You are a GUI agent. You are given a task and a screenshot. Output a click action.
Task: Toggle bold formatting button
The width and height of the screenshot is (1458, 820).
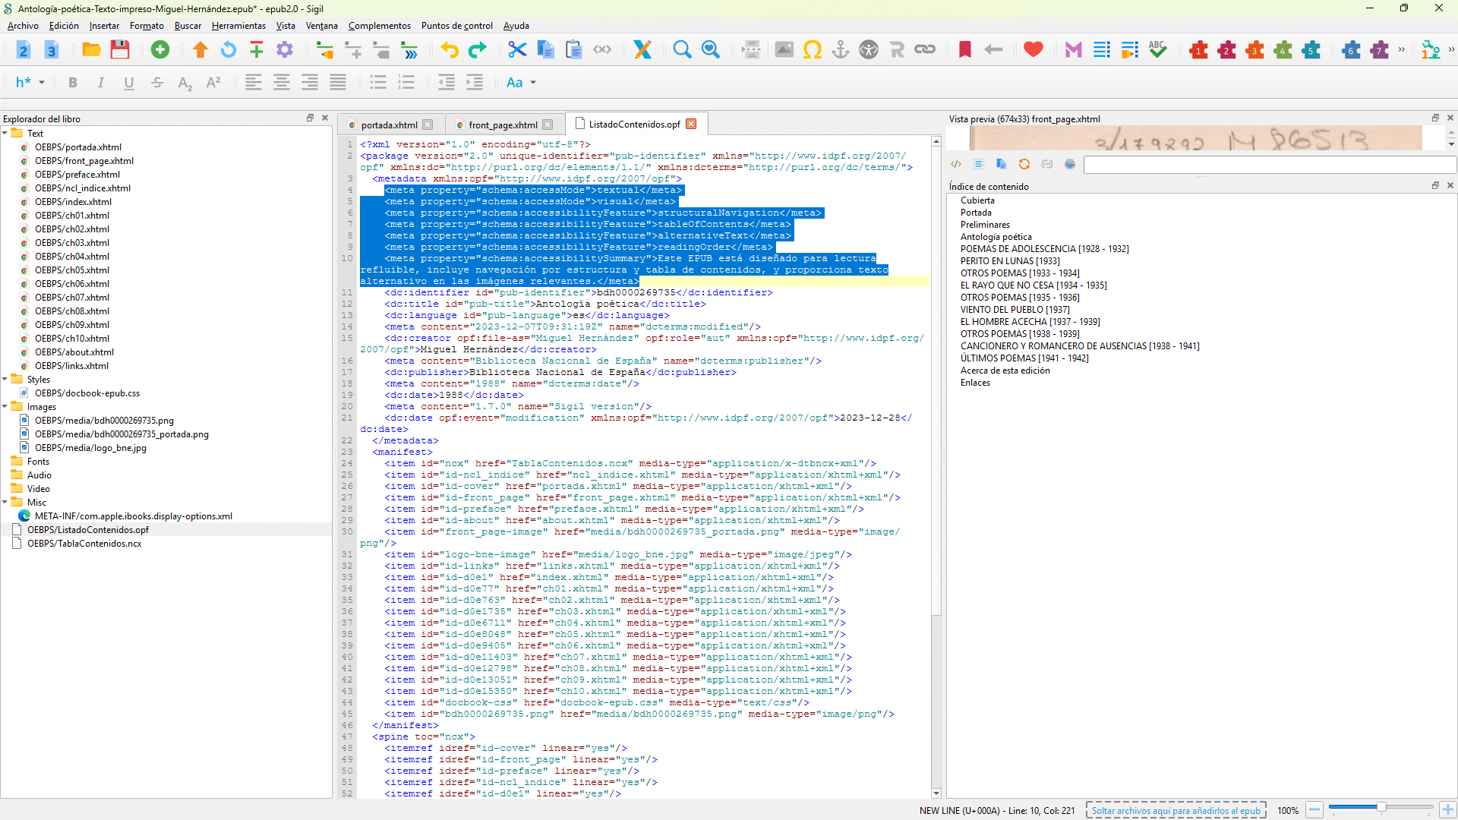tap(73, 83)
